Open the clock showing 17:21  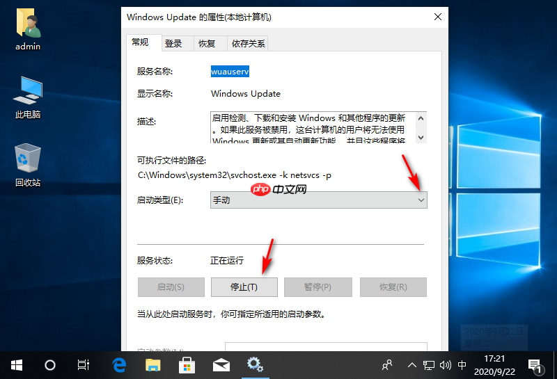494,365
